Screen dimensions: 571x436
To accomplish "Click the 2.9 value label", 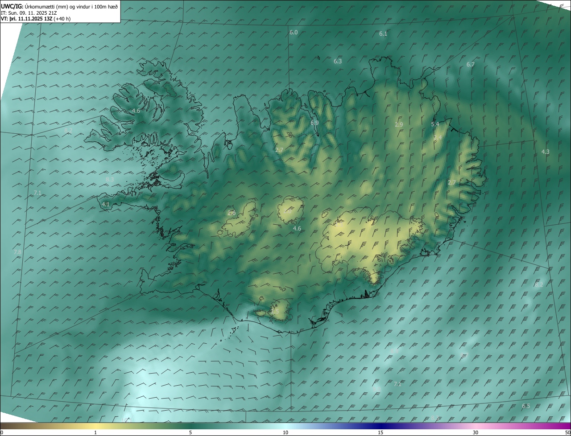I will click(399, 125).
